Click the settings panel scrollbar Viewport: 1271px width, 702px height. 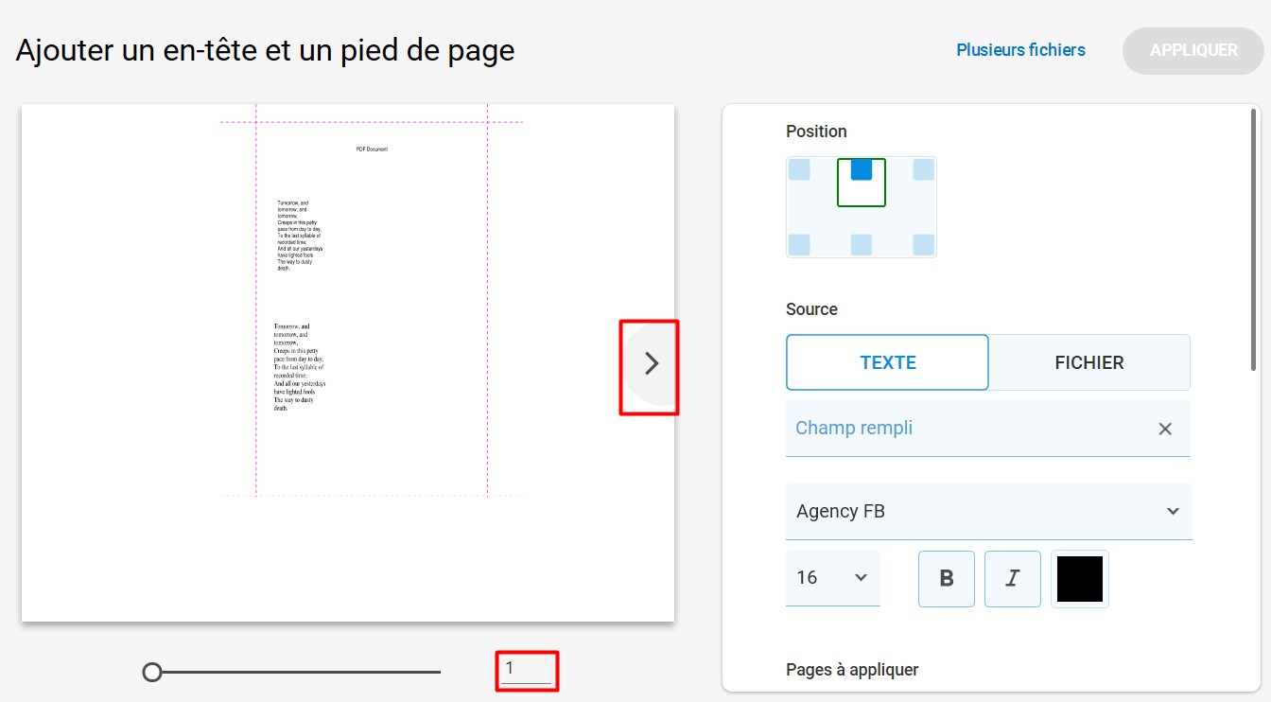point(1255,241)
